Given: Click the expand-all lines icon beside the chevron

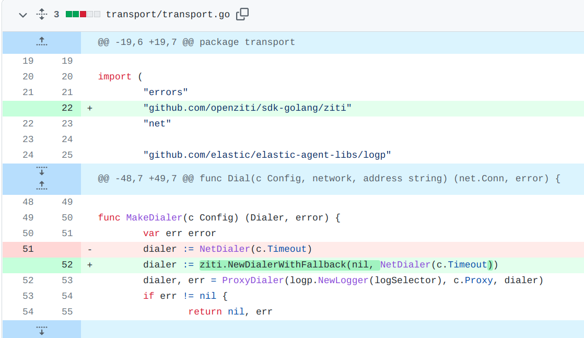Looking at the screenshot, I should coord(42,15).
